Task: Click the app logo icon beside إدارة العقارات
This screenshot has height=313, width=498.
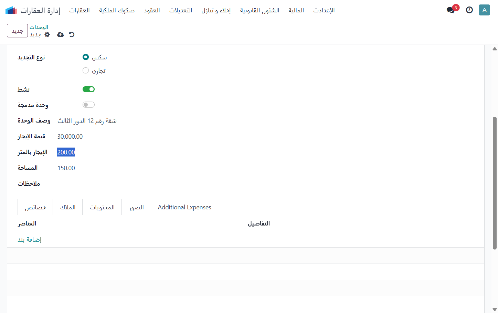Action: tap(11, 10)
